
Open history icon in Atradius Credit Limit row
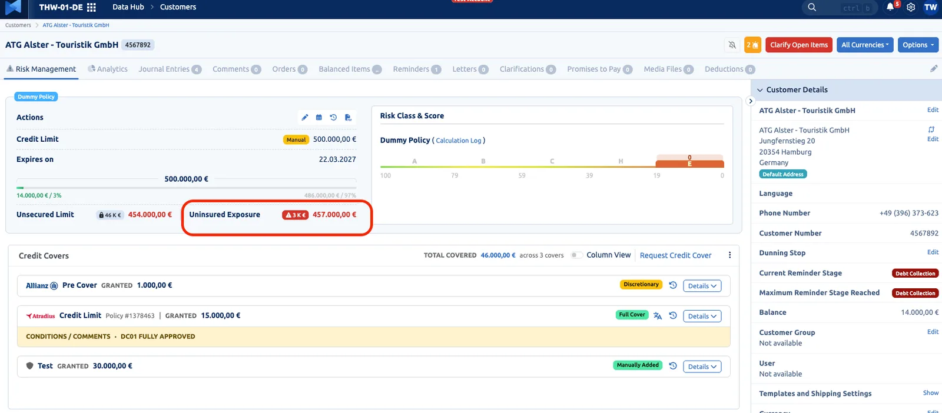tap(673, 316)
